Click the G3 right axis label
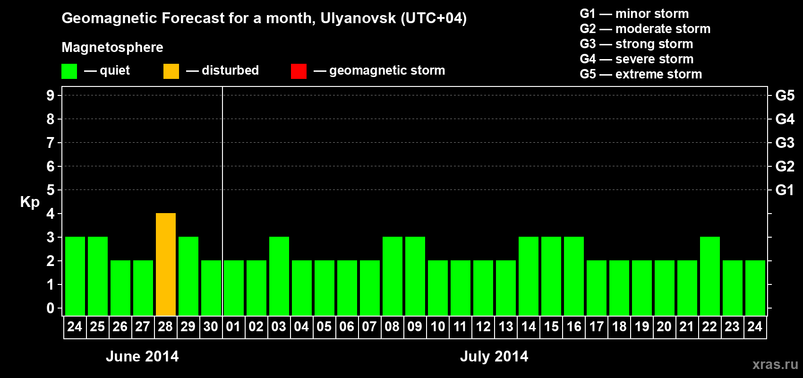803x378 pixels. coord(785,143)
